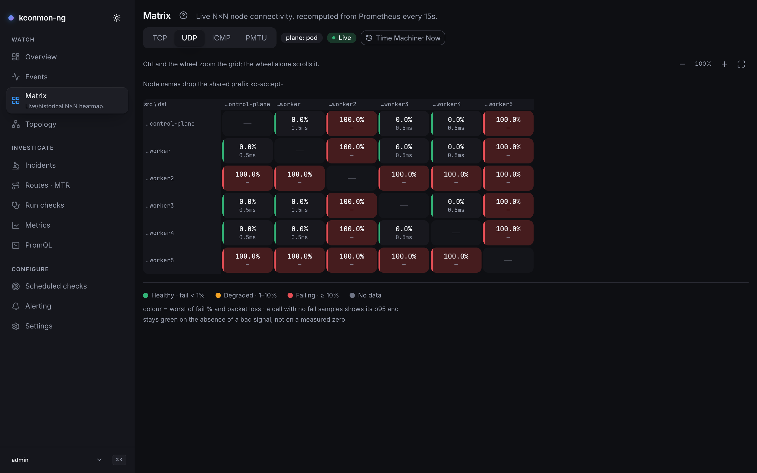Click the Degraded · 1–10% legend entry

[x=246, y=295]
